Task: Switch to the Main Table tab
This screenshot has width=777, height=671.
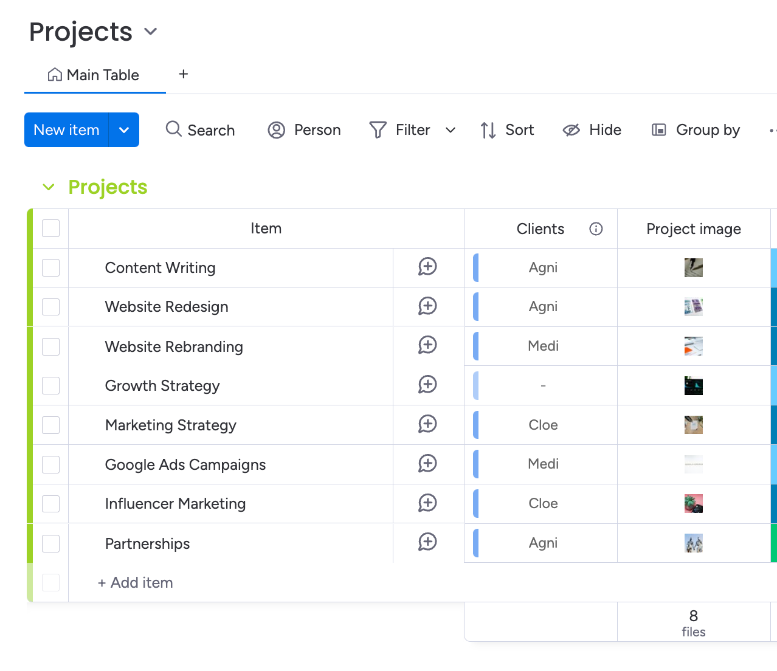Action: pyautogui.click(x=93, y=74)
